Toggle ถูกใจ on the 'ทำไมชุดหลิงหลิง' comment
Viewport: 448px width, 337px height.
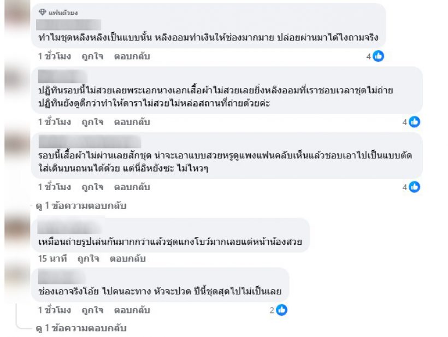92,56
